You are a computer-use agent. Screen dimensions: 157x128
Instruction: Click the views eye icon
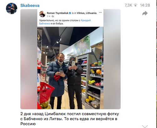pyautogui.click(x=135, y=5)
